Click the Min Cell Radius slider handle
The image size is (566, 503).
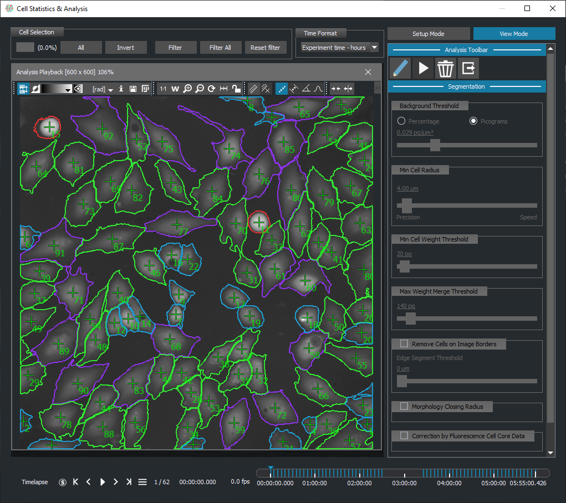pos(406,206)
